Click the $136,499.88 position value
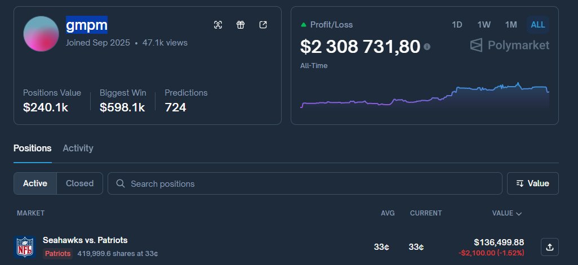578x265 pixels. click(x=499, y=242)
